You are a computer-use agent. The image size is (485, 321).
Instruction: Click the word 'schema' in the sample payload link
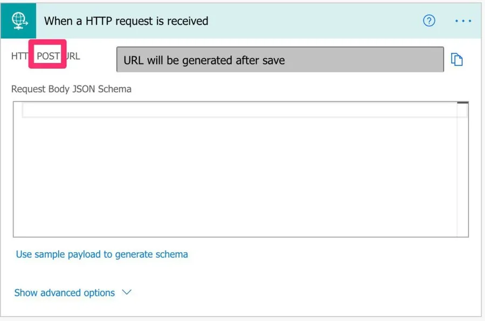click(171, 254)
